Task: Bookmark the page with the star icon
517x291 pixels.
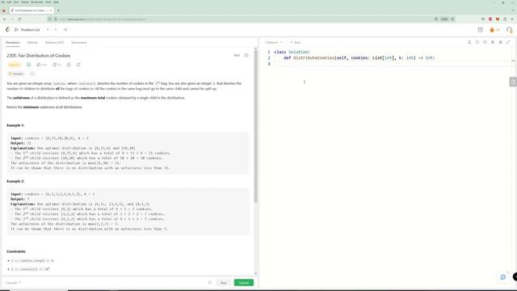Action: point(452,19)
